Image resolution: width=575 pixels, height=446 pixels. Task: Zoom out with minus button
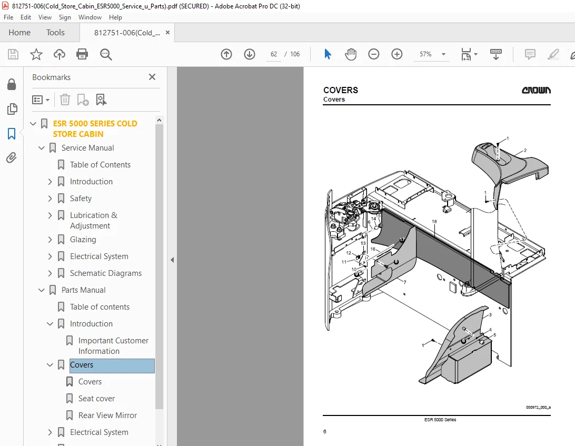374,54
